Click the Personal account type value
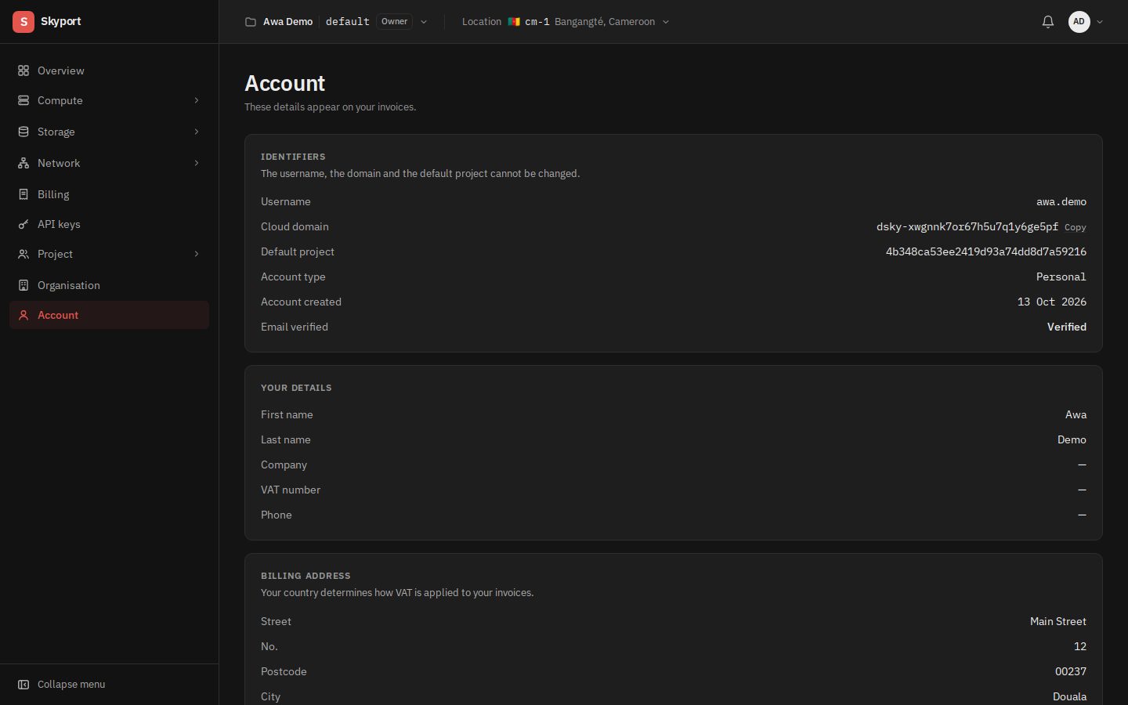This screenshot has width=1128, height=705. click(1061, 277)
